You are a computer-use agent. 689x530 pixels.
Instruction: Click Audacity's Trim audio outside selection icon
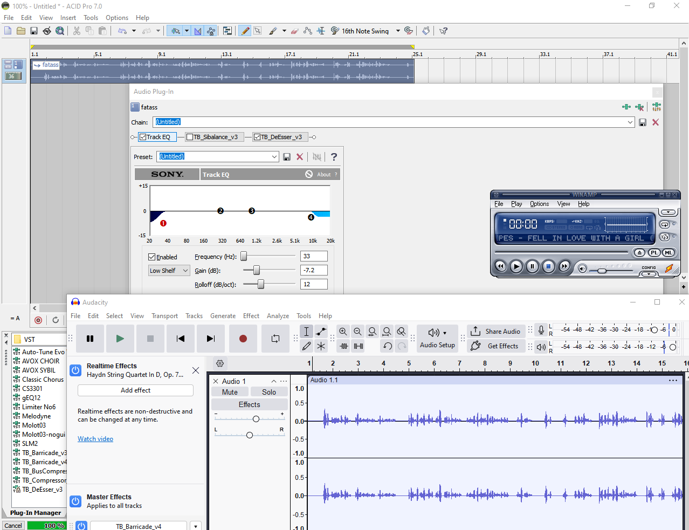pos(344,346)
